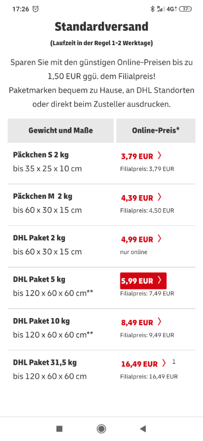Select DHL Paket 2 kg option

pyautogui.click(x=101, y=245)
